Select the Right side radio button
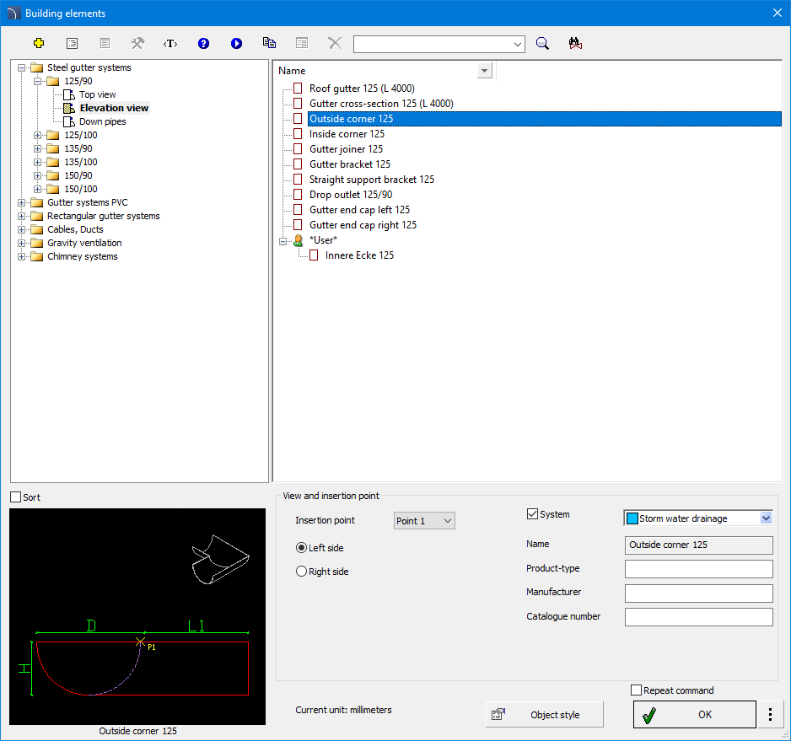The width and height of the screenshot is (791, 741). [x=301, y=572]
